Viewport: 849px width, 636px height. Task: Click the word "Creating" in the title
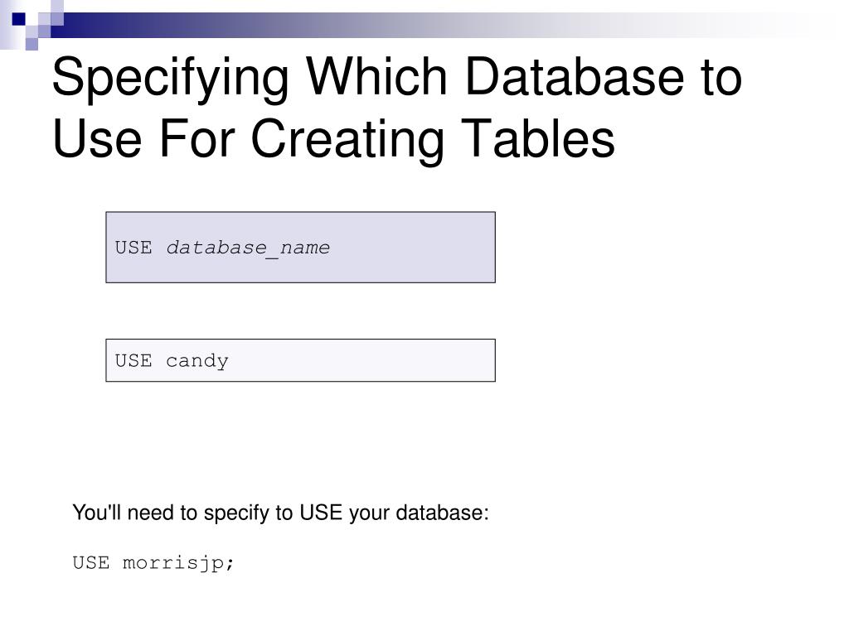point(347,141)
